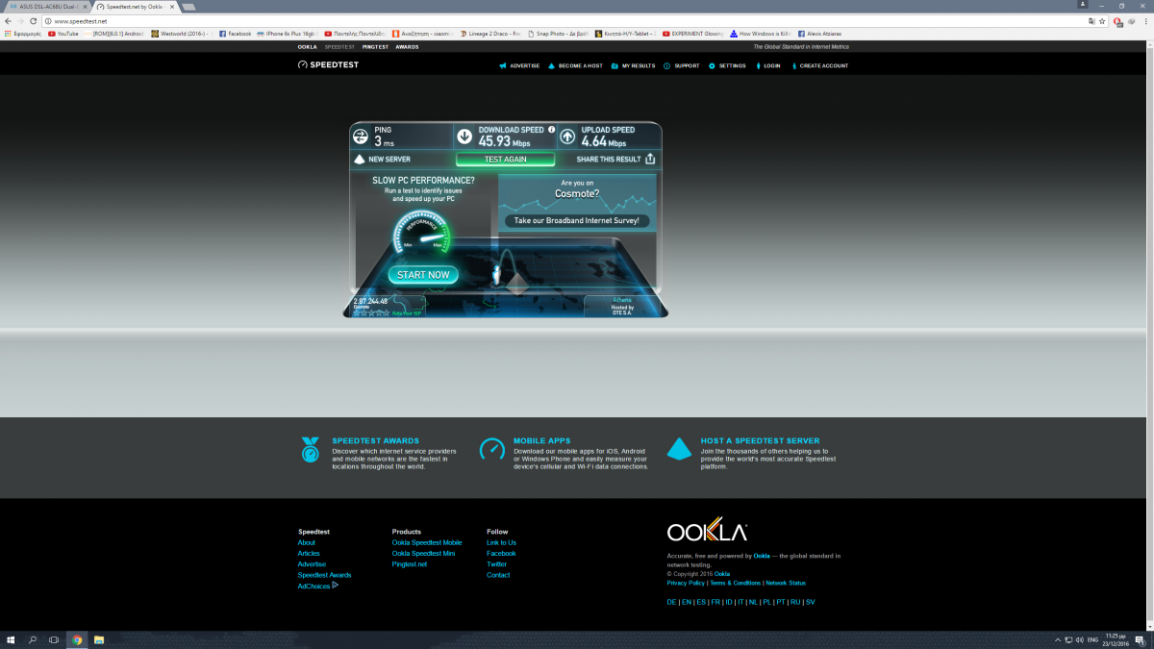Open Settings in the header navigation
Viewport: 1154px width, 649px height.
[727, 66]
